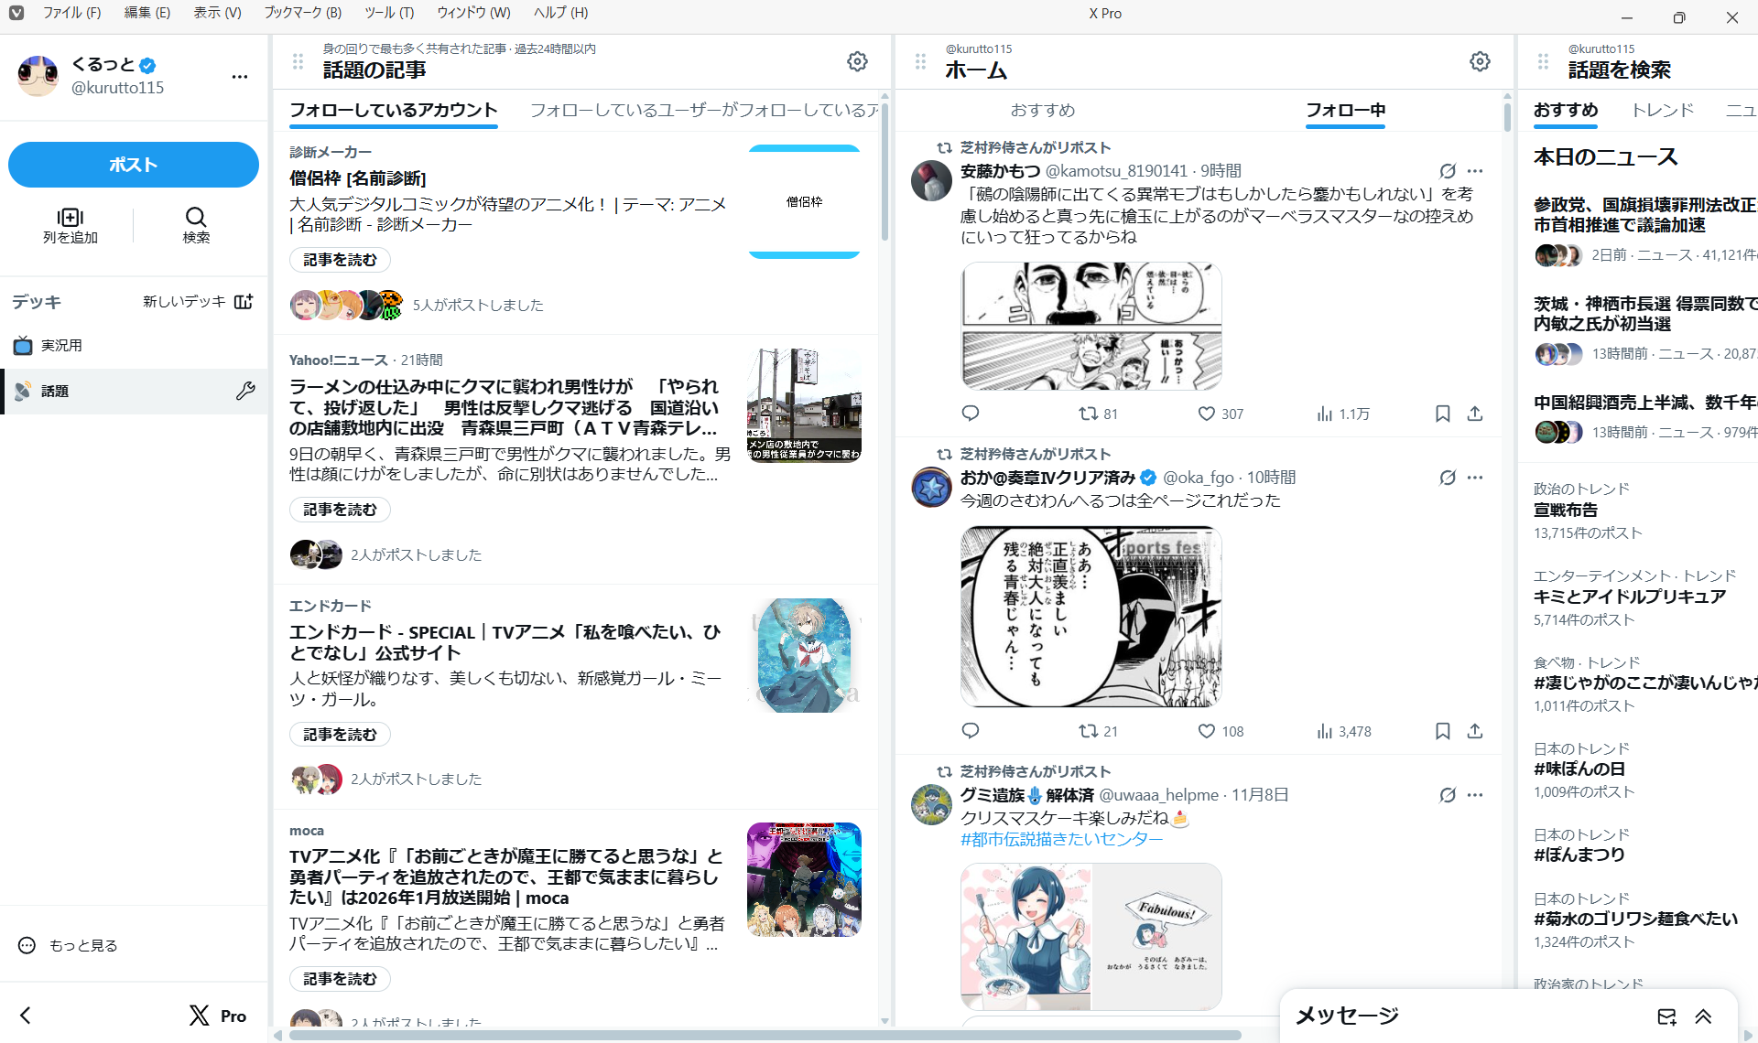
Task: Click the Add Column icon in the sidebar
Action: pos(71,218)
